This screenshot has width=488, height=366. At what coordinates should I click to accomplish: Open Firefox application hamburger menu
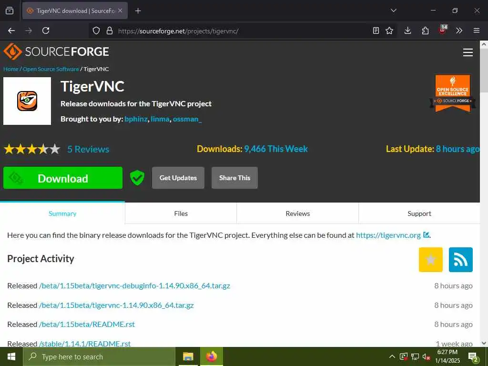coord(477,30)
